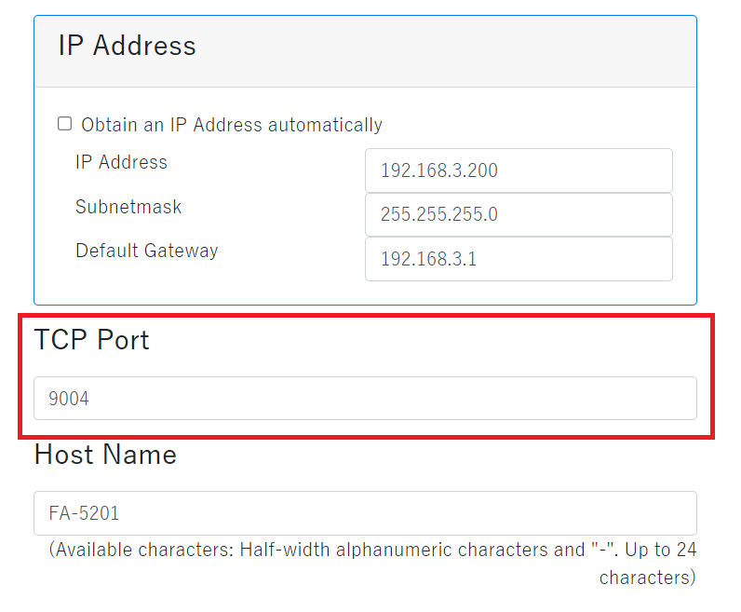Click the blank space right of the TCP Port heading
The height and width of the screenshot is (612, 741).
coord(419,340)
